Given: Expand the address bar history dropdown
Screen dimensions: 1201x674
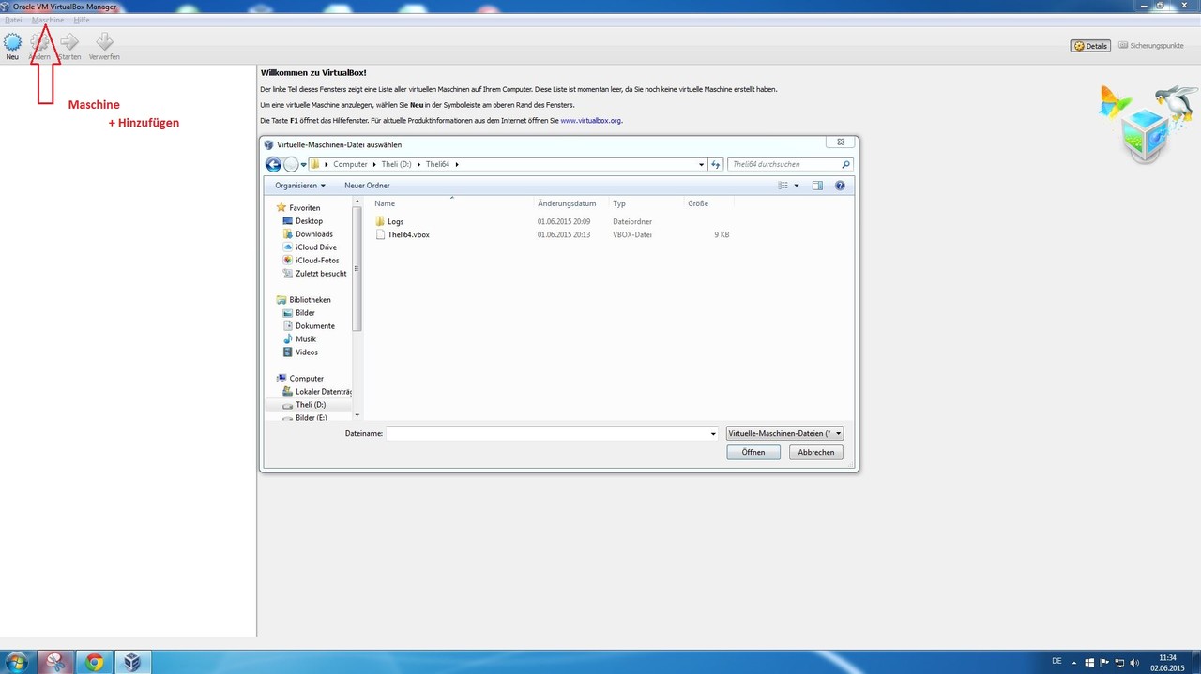Looking at the screenshot, I should (701, 165).
